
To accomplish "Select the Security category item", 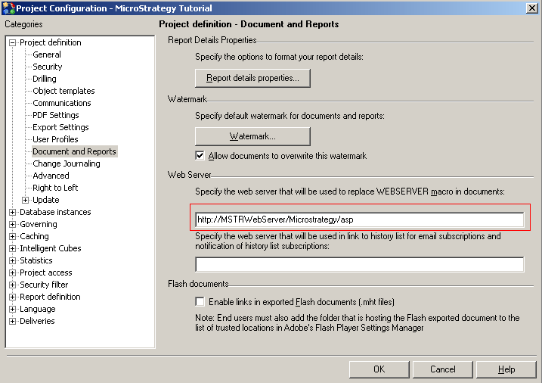I will 47,67.
